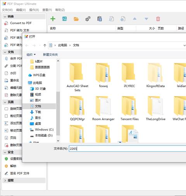
Task: Select 页码 page number sidebar item
Action: [x=13, y=138]
